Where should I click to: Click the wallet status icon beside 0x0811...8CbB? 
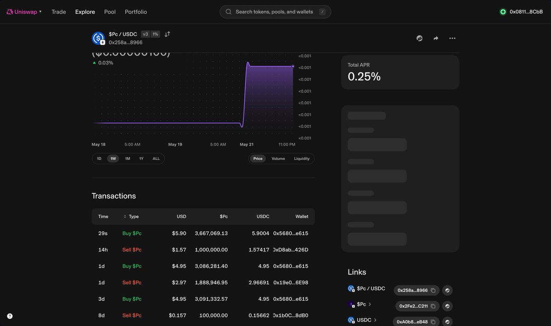[x=503, y=12]
